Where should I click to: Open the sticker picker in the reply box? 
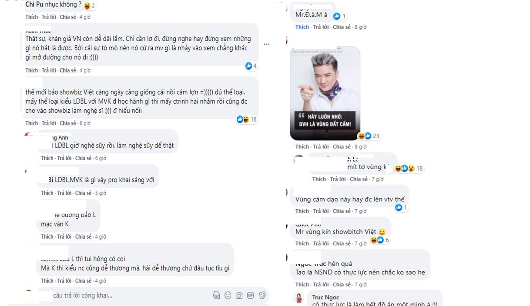262,296
